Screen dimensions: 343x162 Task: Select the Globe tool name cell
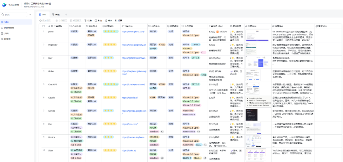[x=58, y=75]
